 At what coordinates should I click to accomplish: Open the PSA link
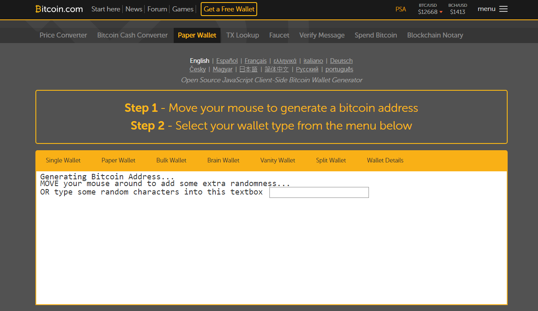tap(401, 9)
